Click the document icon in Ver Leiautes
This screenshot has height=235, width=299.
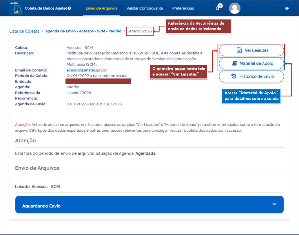tap(239, 50)
